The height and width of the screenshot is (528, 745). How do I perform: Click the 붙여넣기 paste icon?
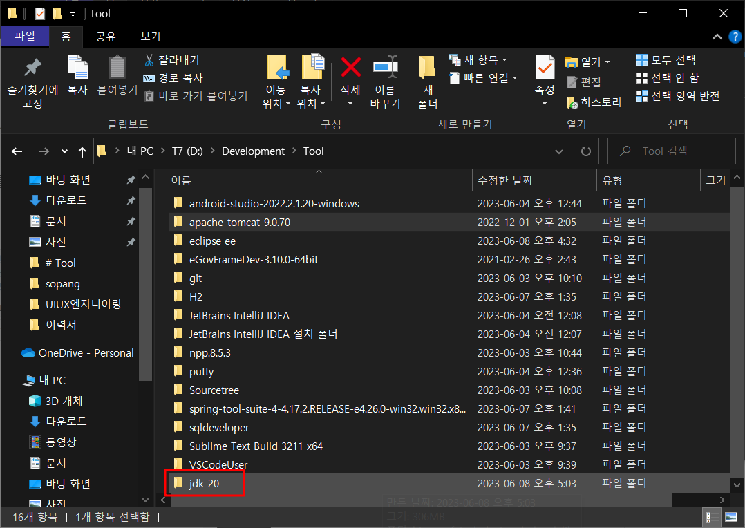tap(117, 67)
